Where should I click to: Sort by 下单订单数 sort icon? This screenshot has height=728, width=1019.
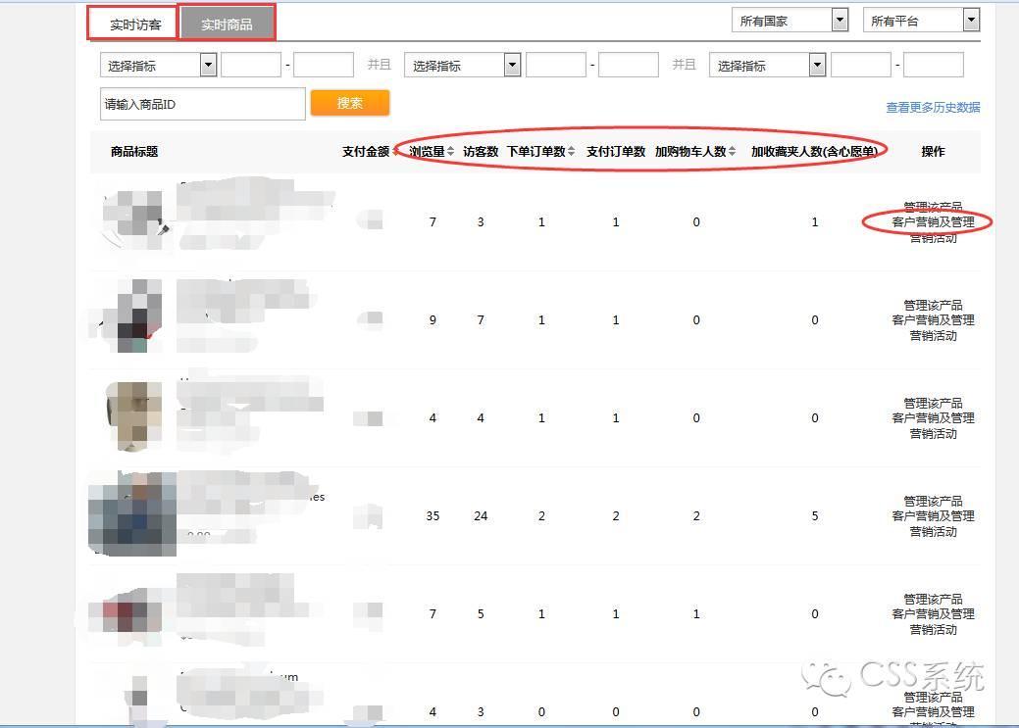[572, 152]
